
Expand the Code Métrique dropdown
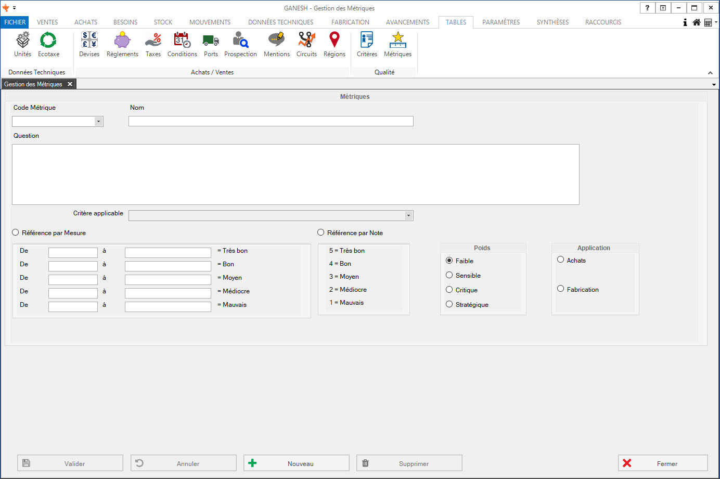point(98,122)
